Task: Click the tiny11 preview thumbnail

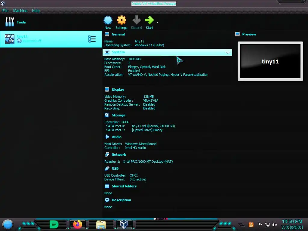Action: 270,61
